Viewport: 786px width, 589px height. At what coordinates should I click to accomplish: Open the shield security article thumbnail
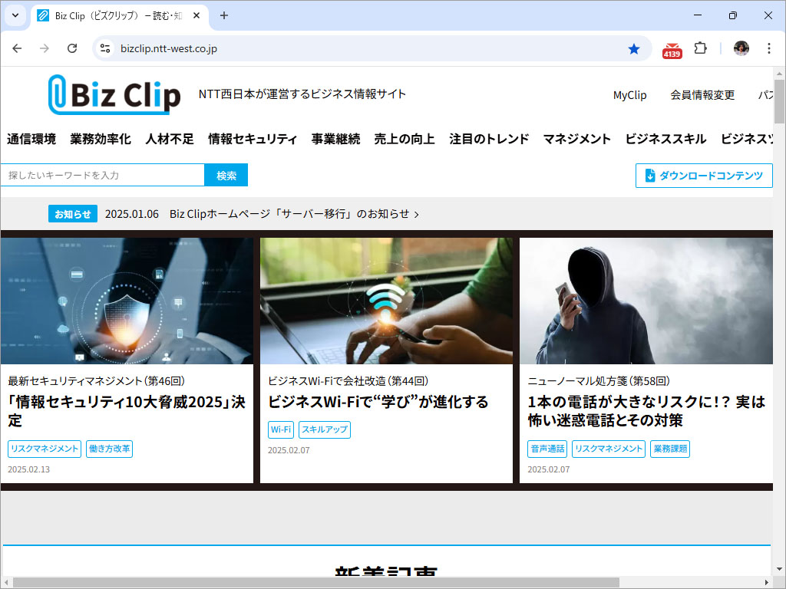(x=127, y=301)
